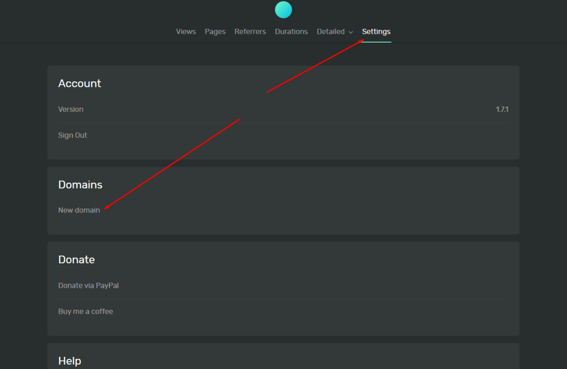Click the red arrowhead pointing at New domain
567x369 pixels.
pos(106,208)
